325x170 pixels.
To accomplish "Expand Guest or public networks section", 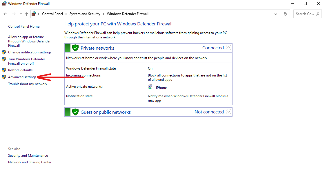I will (x=228, y=112).
